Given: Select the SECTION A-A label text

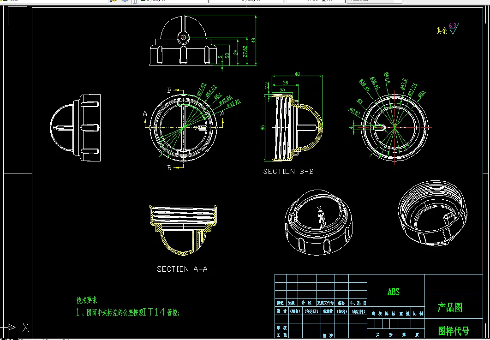Looking at the screenshot, I should click(182, 269).
